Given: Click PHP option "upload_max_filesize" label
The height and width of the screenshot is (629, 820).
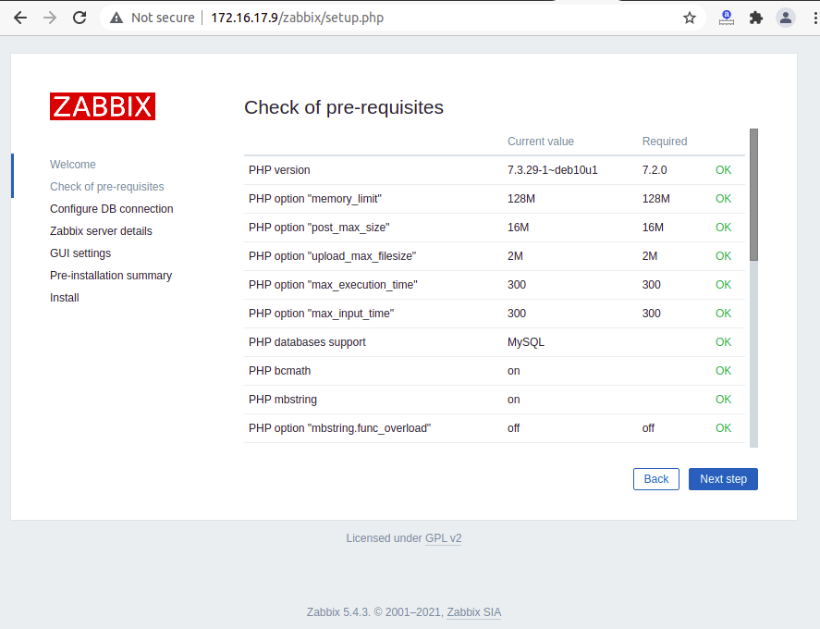Looking at the screenshot, I should [332, 256].
